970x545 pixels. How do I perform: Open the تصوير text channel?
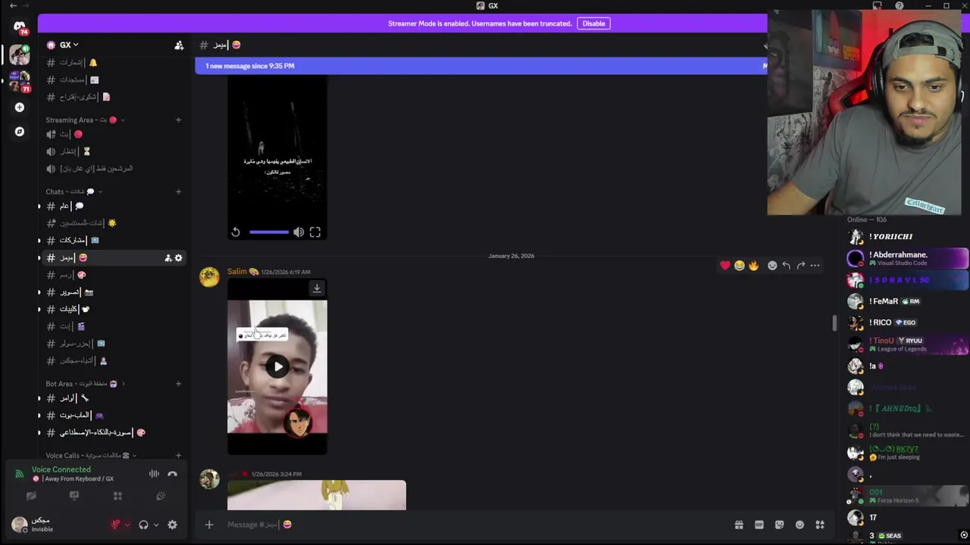pyautogui.click(x=112, y=292)
